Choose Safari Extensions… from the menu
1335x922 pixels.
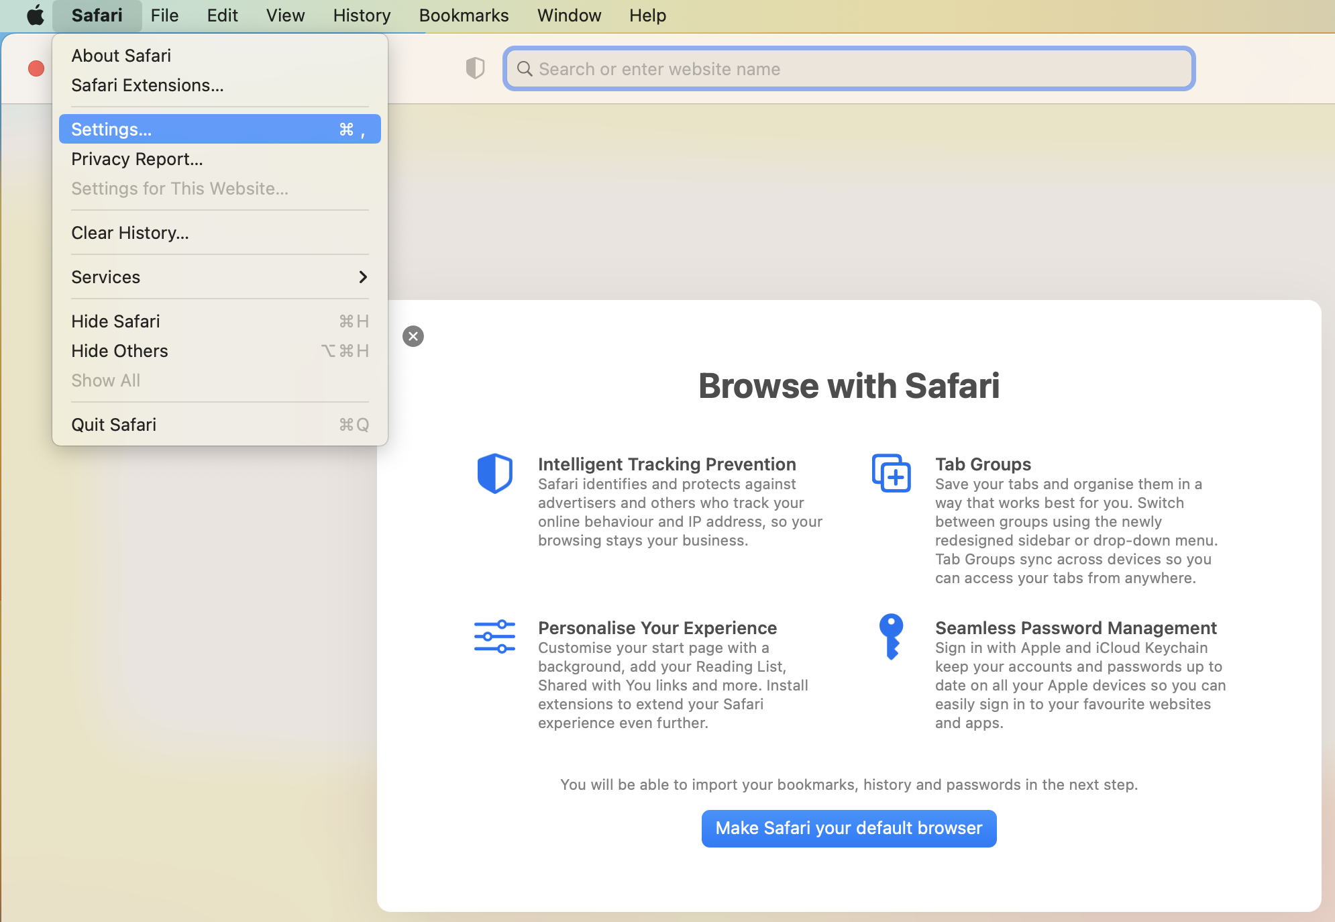tap(220, 85)
